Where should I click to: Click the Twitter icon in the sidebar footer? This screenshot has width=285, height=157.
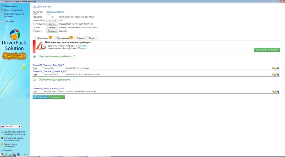[x=10, y=154]
